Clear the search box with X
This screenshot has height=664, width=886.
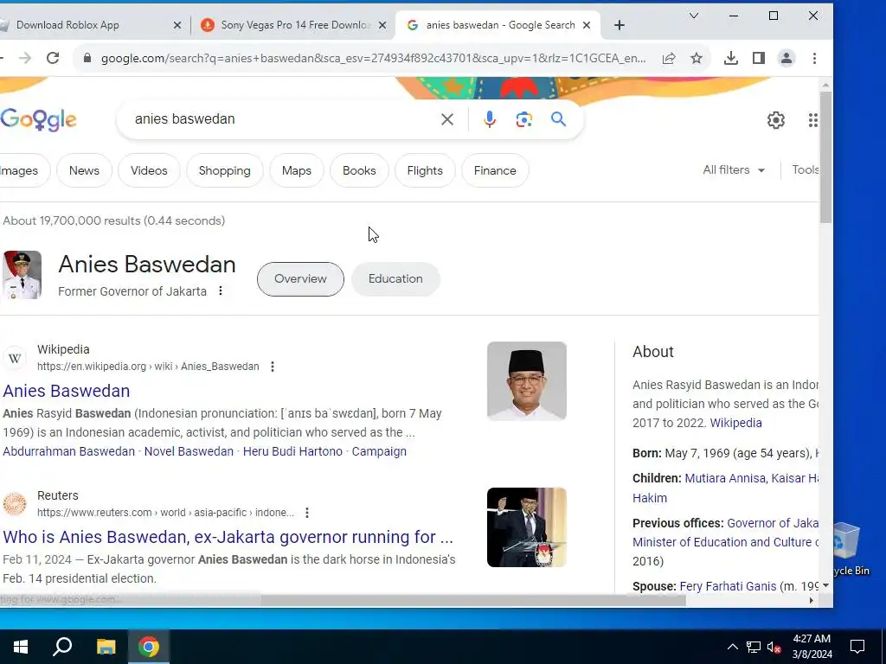(447, 119)
